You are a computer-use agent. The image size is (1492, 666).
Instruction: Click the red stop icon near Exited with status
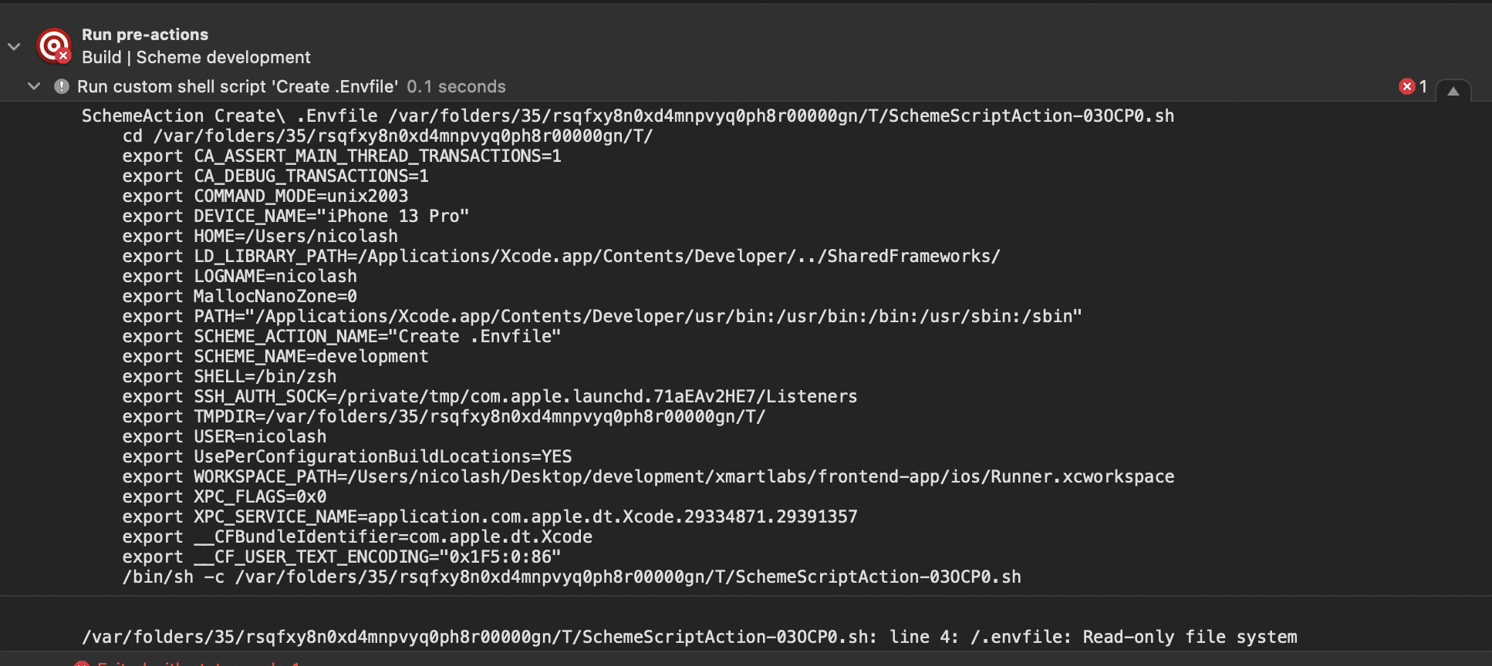click(83, 663)
